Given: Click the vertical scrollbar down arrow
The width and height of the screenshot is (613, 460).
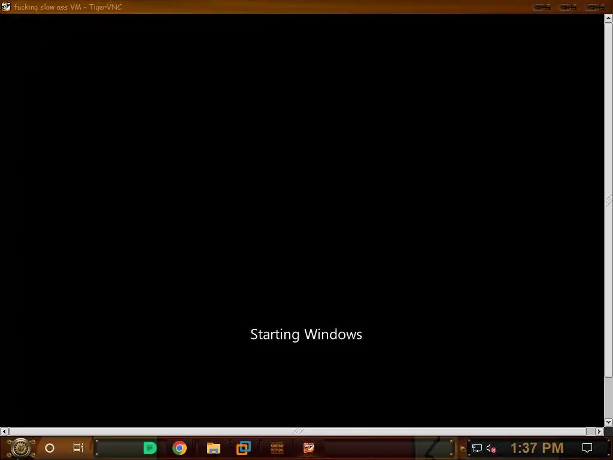Looking at the screenshot, I should coord(608,422).
